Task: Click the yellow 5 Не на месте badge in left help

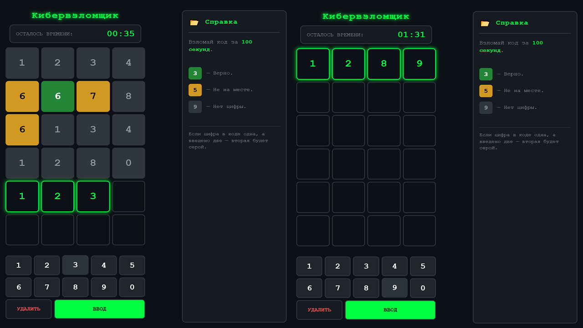Action: [195, 90]
